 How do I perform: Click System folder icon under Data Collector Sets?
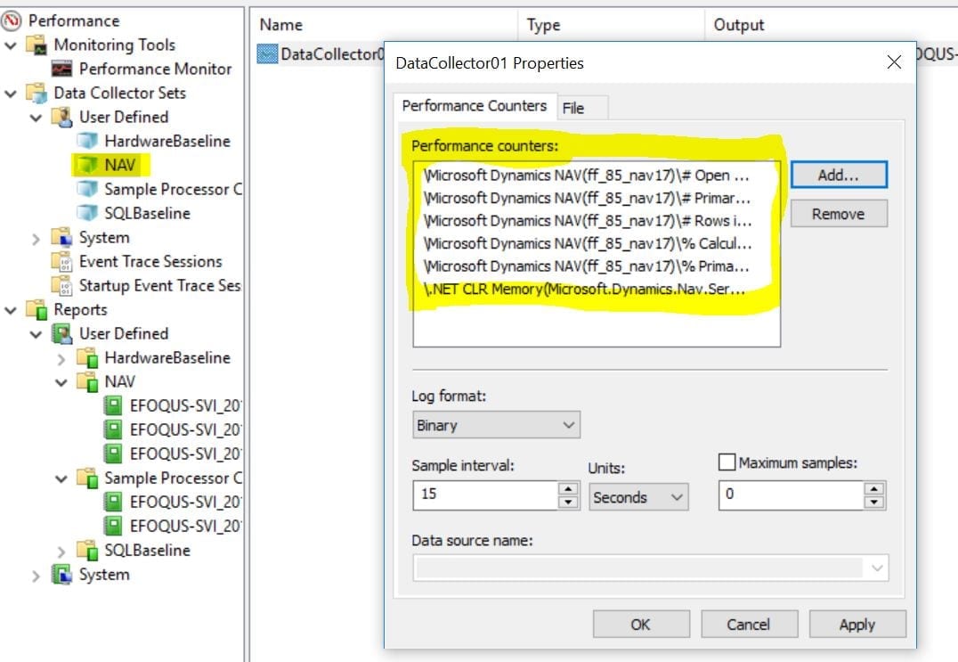pos(61,237)
